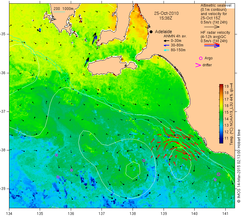Click the cyan 80-150m ANMN legend arrow
This screenshot has height=217, width=241.
click(x=167, y=50)
